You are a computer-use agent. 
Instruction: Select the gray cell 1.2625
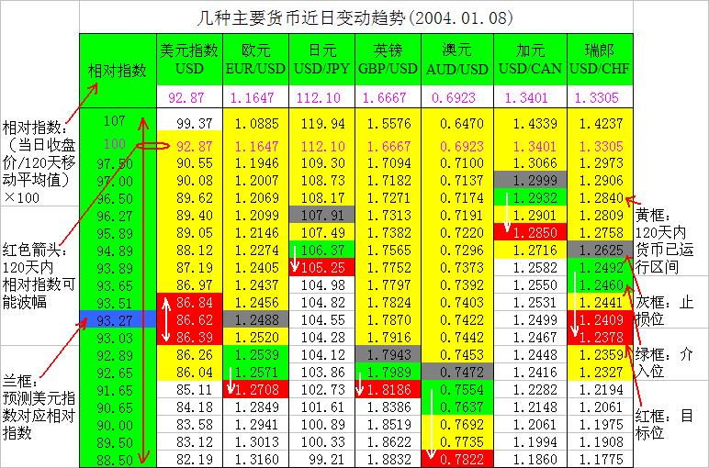pyautogui.click(x=600, y=250)
